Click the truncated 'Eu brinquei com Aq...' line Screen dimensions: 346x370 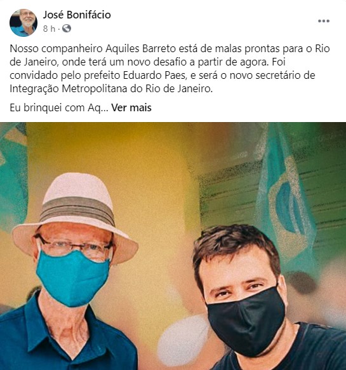(x=59, y=107)
